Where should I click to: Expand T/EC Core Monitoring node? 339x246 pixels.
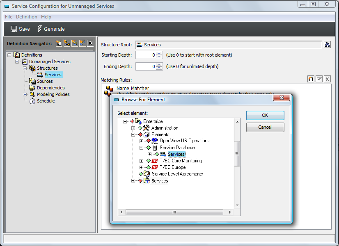[142, 161]
